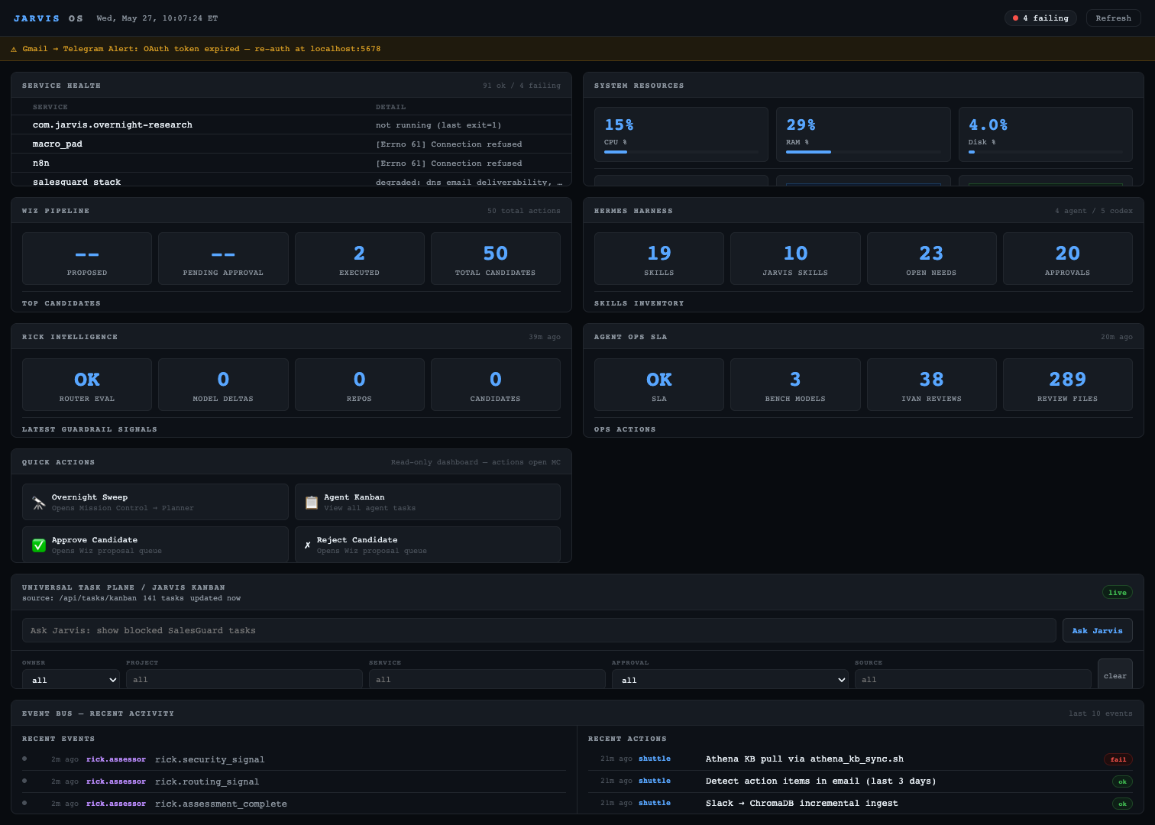Click the Pending Approval tile

(223, 259)
